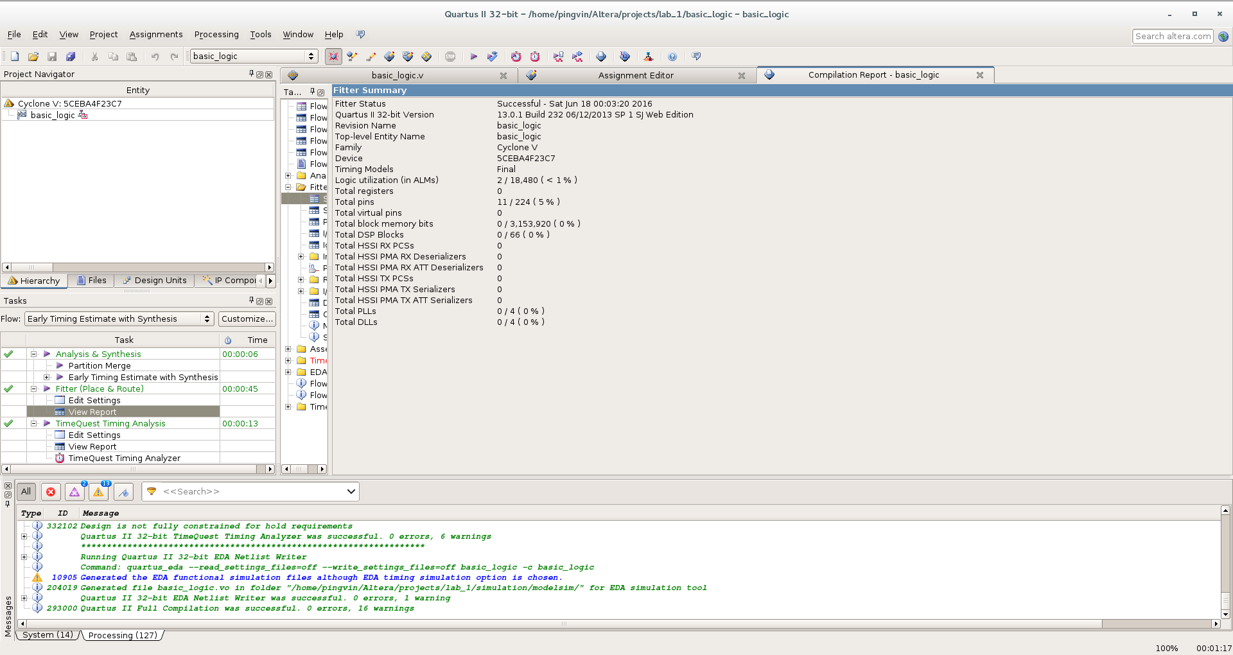
Task: Click the second red stopwatch toolbar icon
Action: (x=534, y=57)
